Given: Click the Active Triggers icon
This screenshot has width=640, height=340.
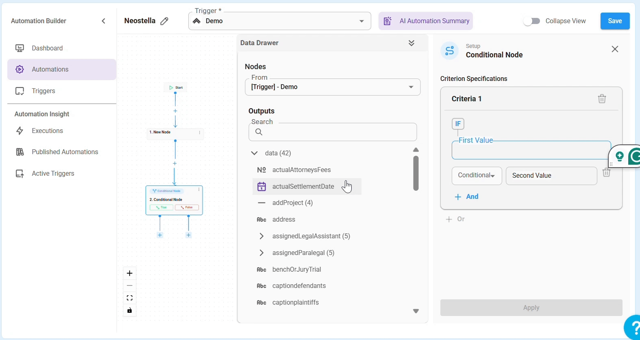Looking at the screenshot, I should 20,174.
